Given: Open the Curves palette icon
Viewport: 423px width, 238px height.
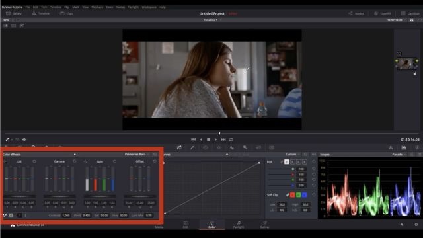Looking at the screenshot, I should click(x=179, y=147).
